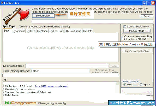Click the Destination Folder input field
The height and width of the screenshot is (106, 156).
[67, 66]
